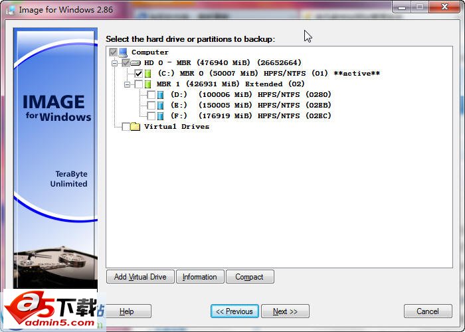Screen dimensions: 465x332
Task: Click the blue volume icon for E:
Action: click(x=161, y=106)
